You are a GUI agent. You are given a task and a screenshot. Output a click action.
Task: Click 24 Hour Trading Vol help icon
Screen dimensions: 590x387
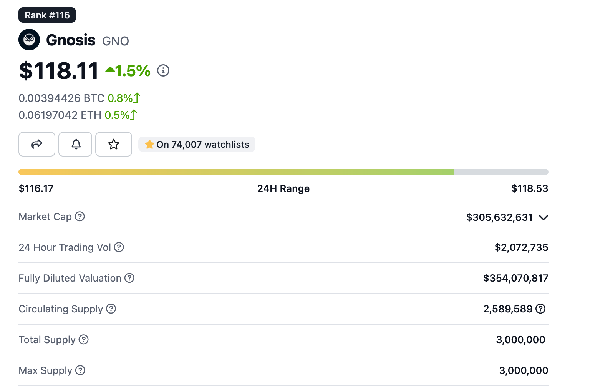pos(119,247)
